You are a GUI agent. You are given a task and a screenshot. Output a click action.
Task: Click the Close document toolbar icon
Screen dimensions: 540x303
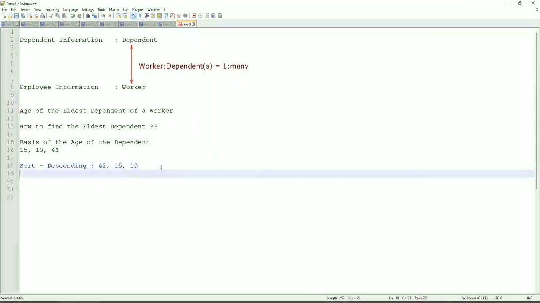(x=30, y=16)
